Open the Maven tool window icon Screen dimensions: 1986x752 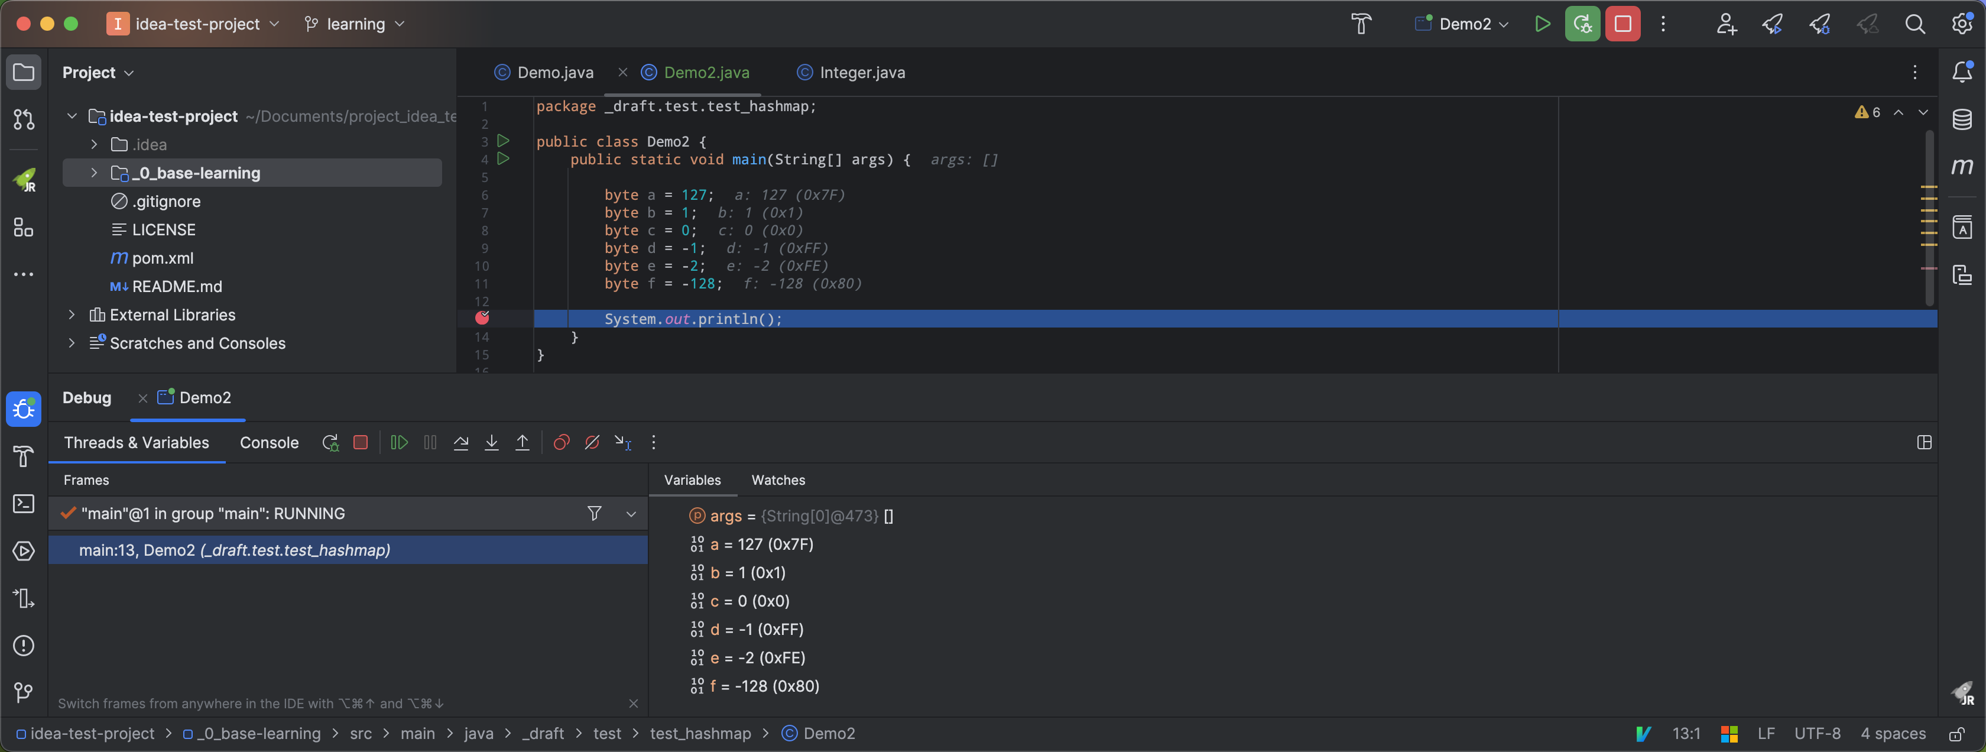1961,167
